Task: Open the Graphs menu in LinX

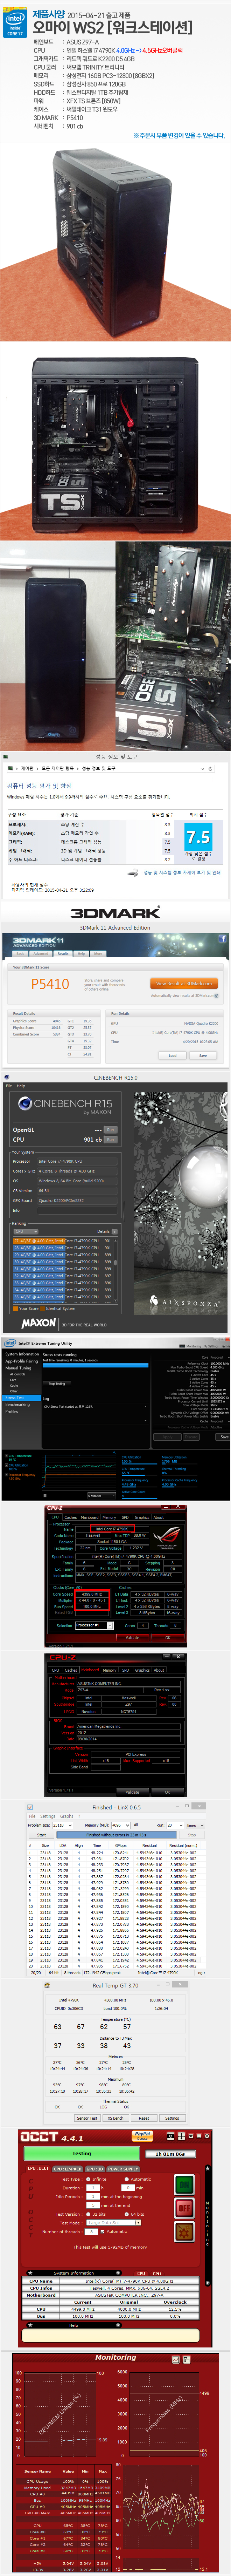Action: tap(67, 1816)
